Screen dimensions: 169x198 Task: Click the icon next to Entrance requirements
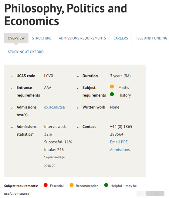click(x=12, y=88)
